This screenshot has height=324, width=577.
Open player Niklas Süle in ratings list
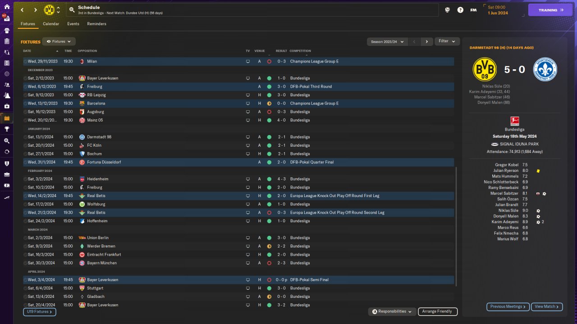[508, 211]
